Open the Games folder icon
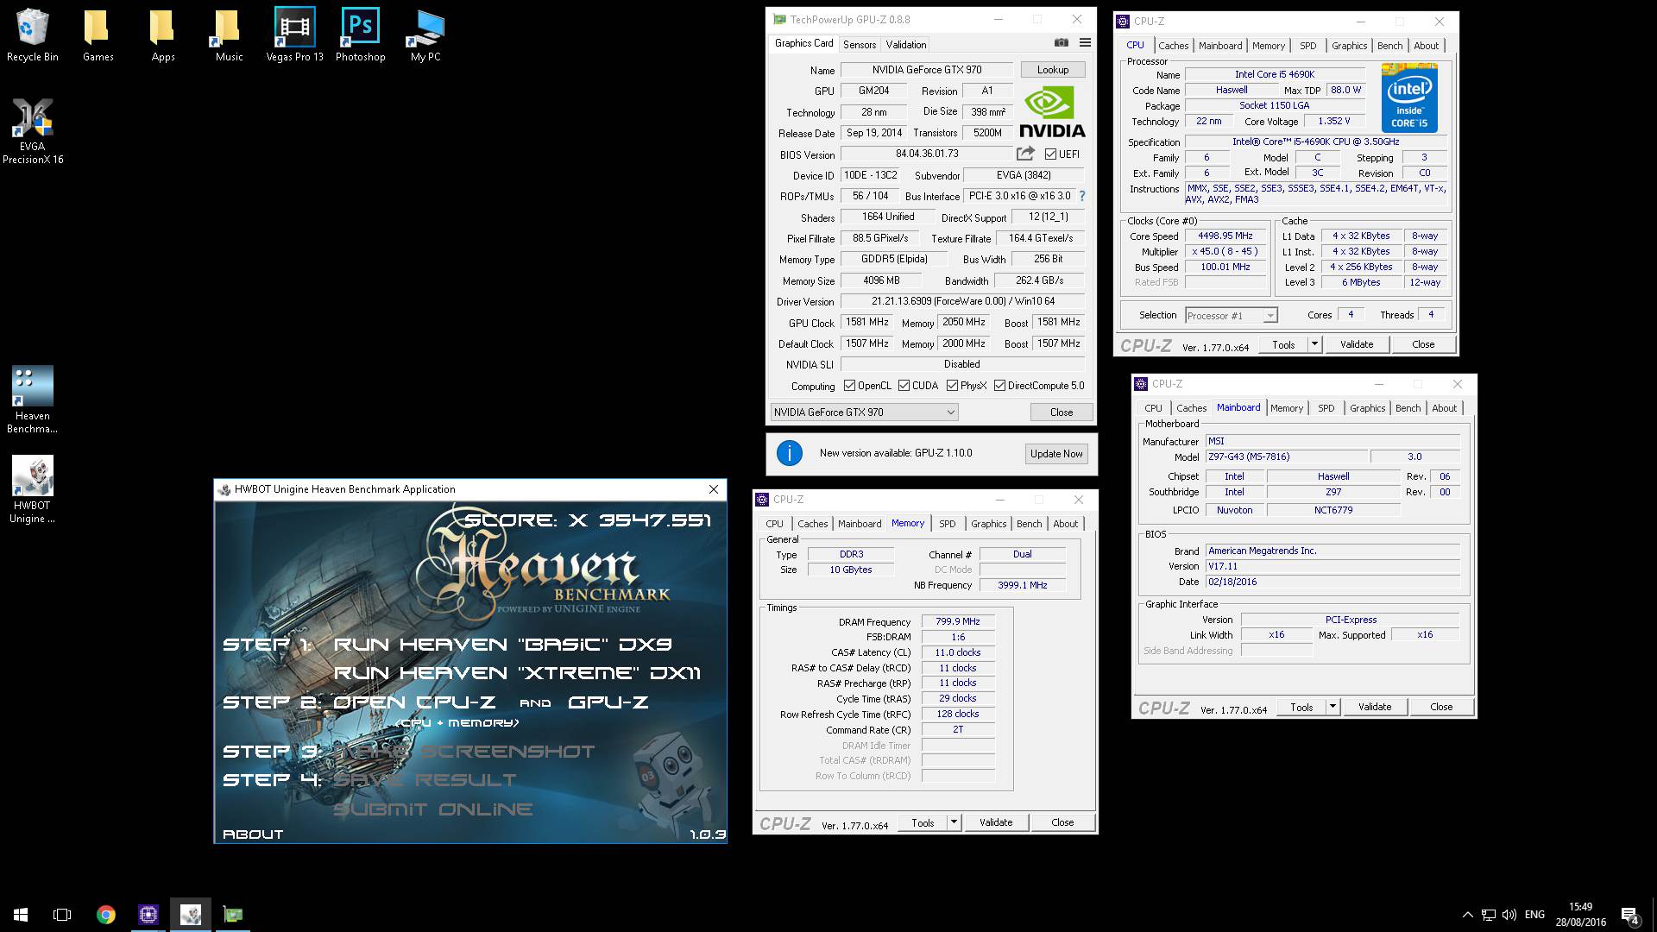This screenshot has height=932, width=1657. coord(98,36)
